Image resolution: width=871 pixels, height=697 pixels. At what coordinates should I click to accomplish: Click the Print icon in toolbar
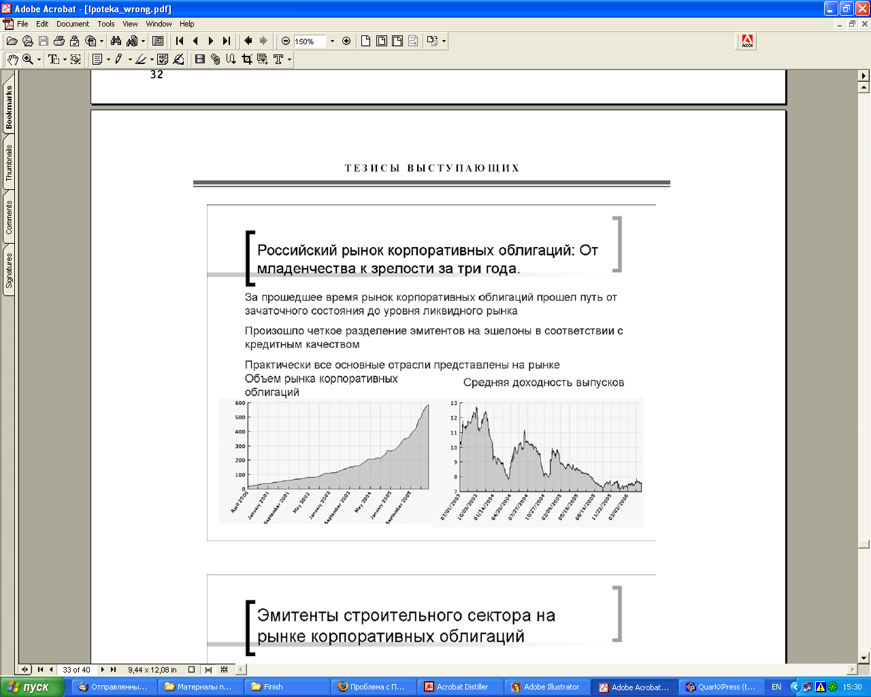pos(59,41)
